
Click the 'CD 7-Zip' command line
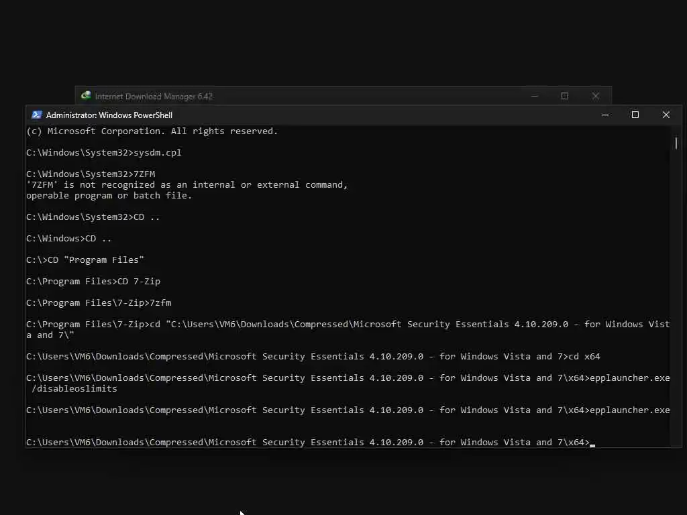(x=93, y=282)
